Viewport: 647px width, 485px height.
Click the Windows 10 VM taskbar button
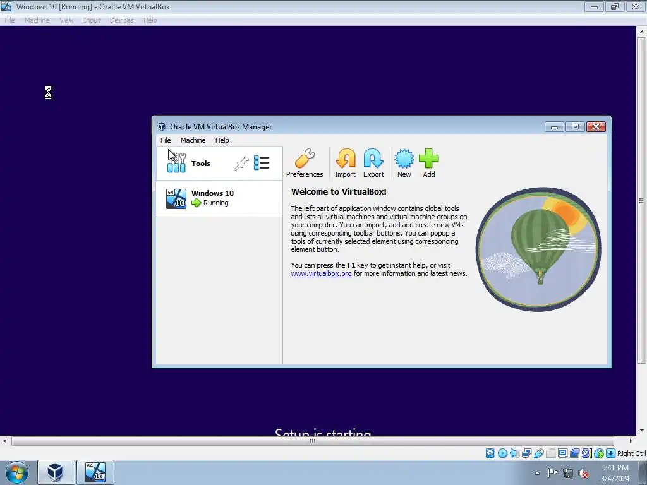95,472
